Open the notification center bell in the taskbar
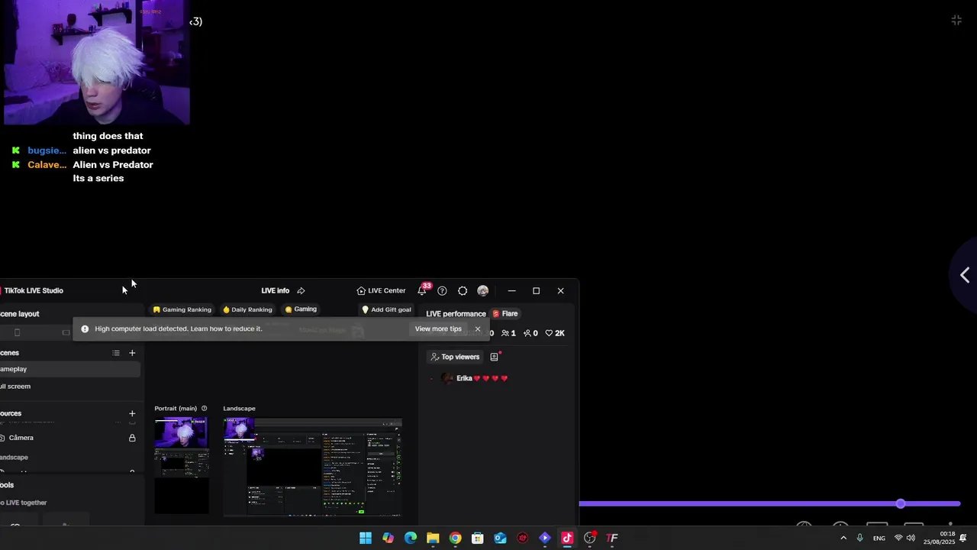The height and width of the screenshot is (550, 977). [963, 538]
